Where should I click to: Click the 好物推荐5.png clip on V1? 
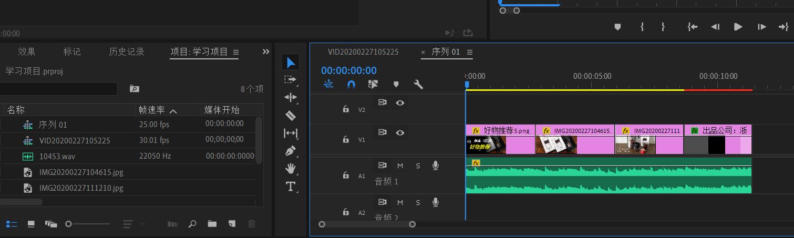tap(500, 139)
